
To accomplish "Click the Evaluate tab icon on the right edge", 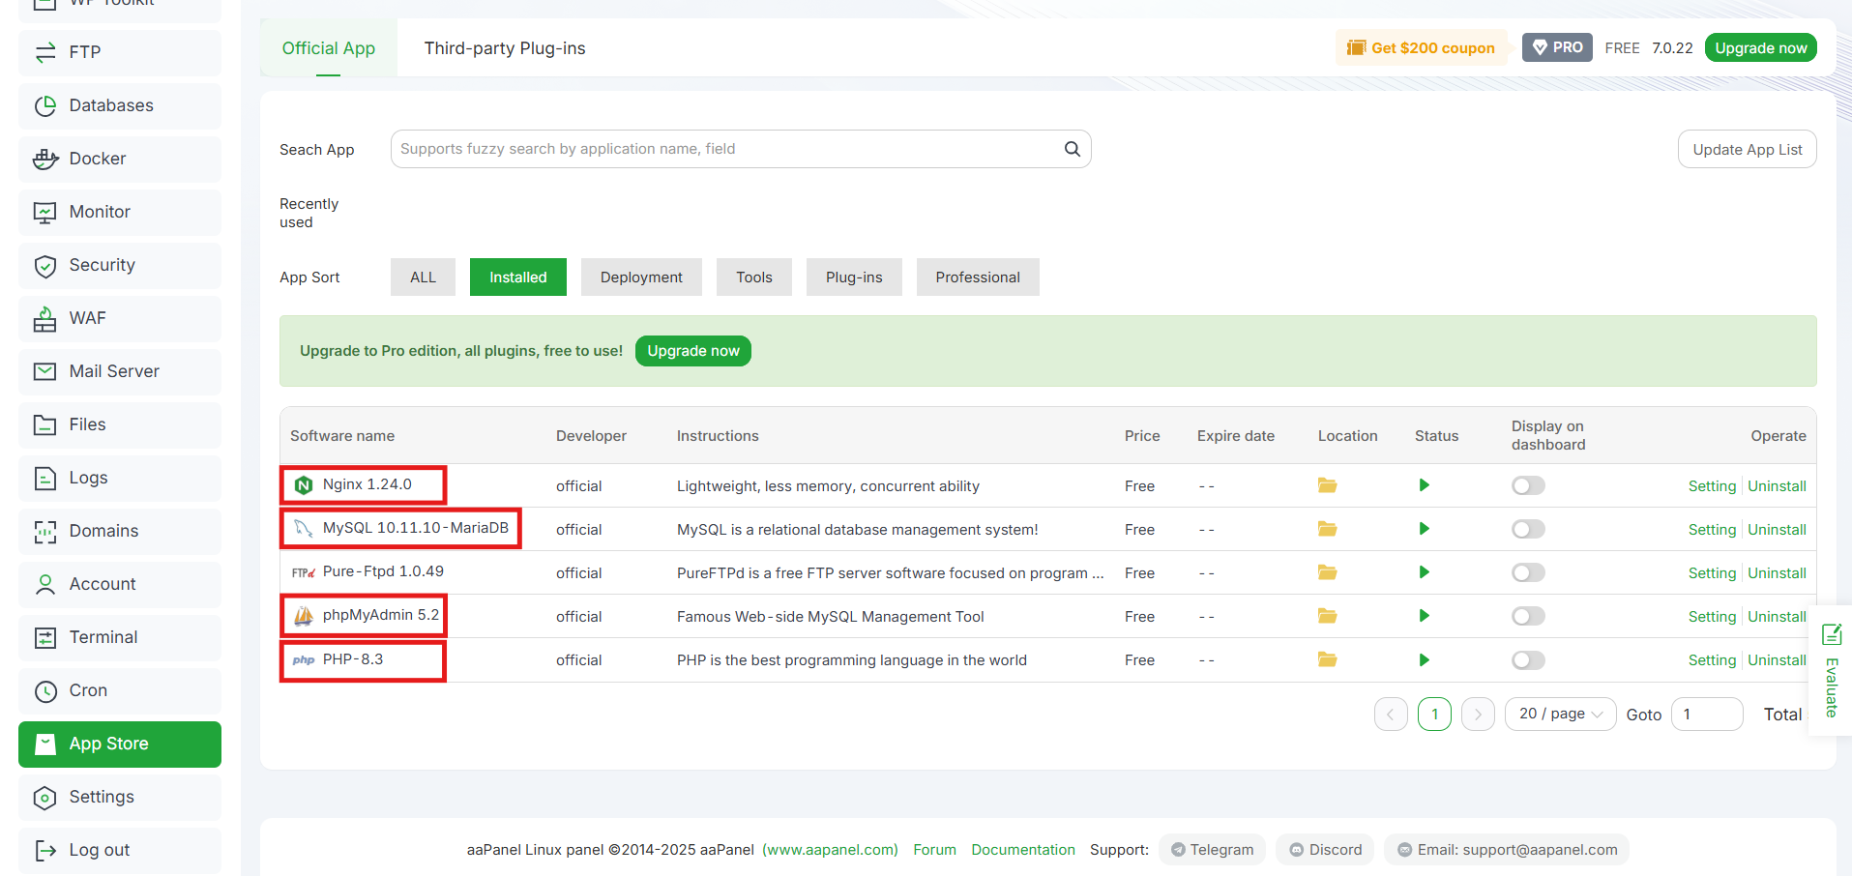I will coord(1831,634).
